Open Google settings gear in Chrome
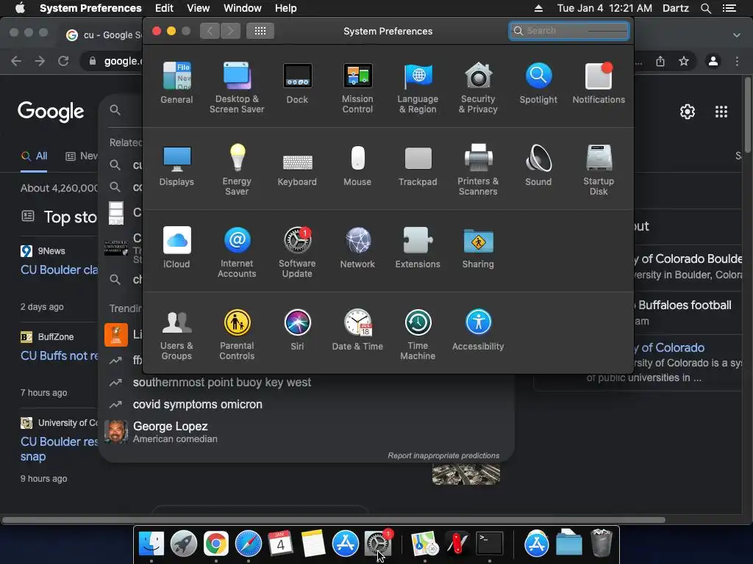 (688, 112)
